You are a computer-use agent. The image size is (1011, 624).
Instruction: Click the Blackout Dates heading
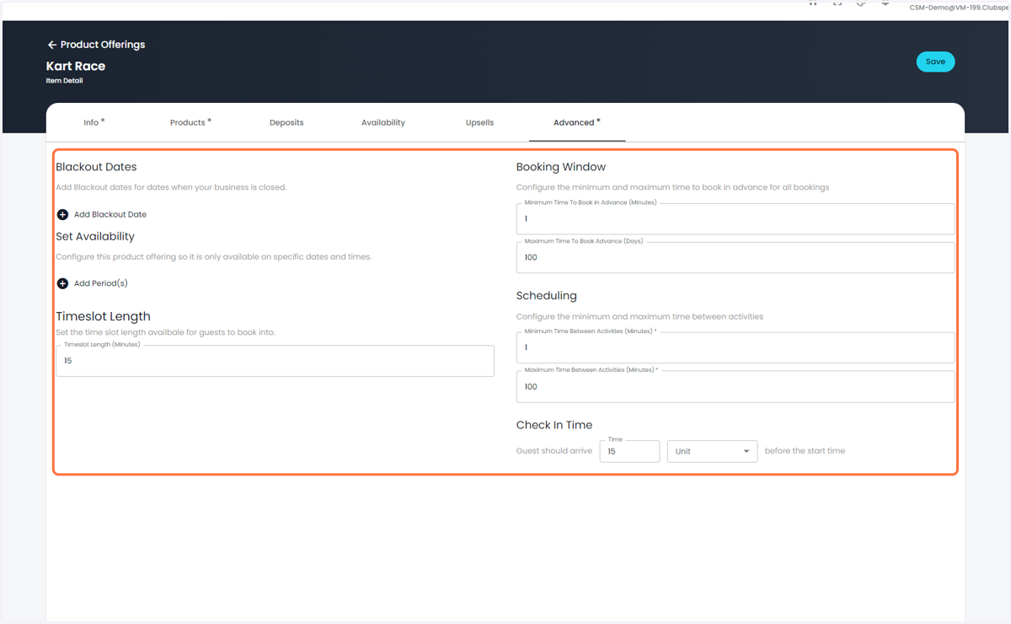tap(96, 167)
